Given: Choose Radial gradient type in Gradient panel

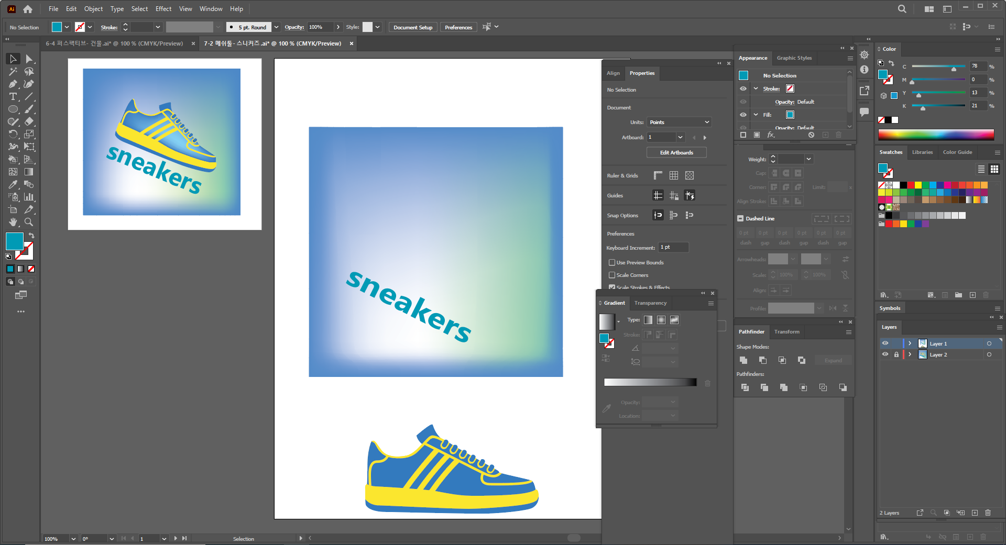Looking at the screenshot, I should point(661,320).
